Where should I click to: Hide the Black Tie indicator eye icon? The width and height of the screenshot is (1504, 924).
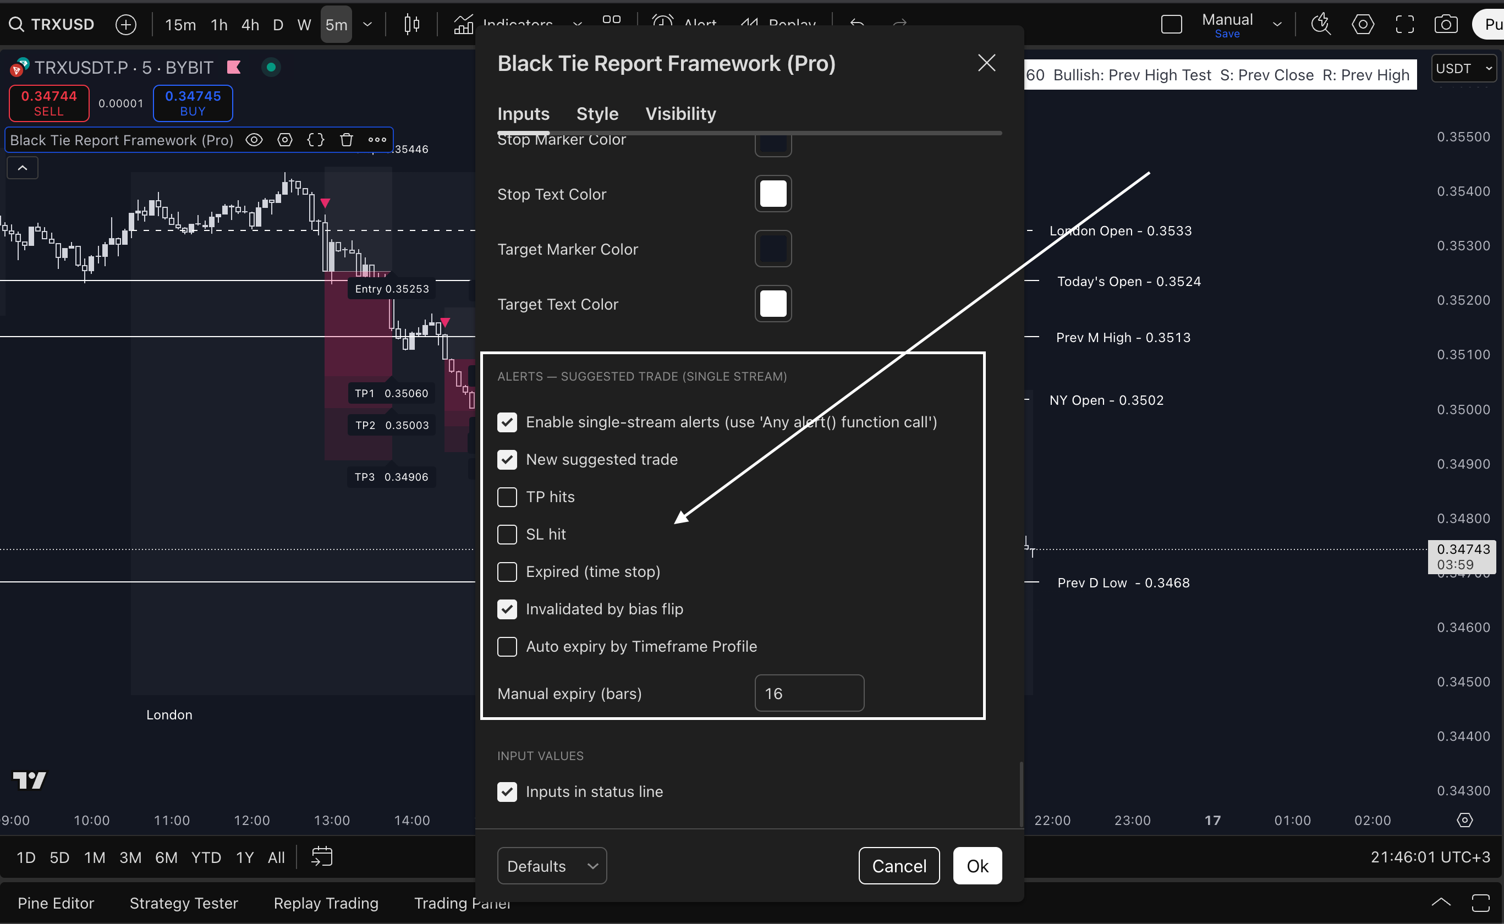(254, 140)
